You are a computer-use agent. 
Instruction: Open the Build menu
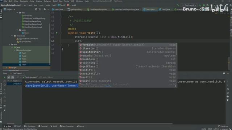(x=55, y=1)
